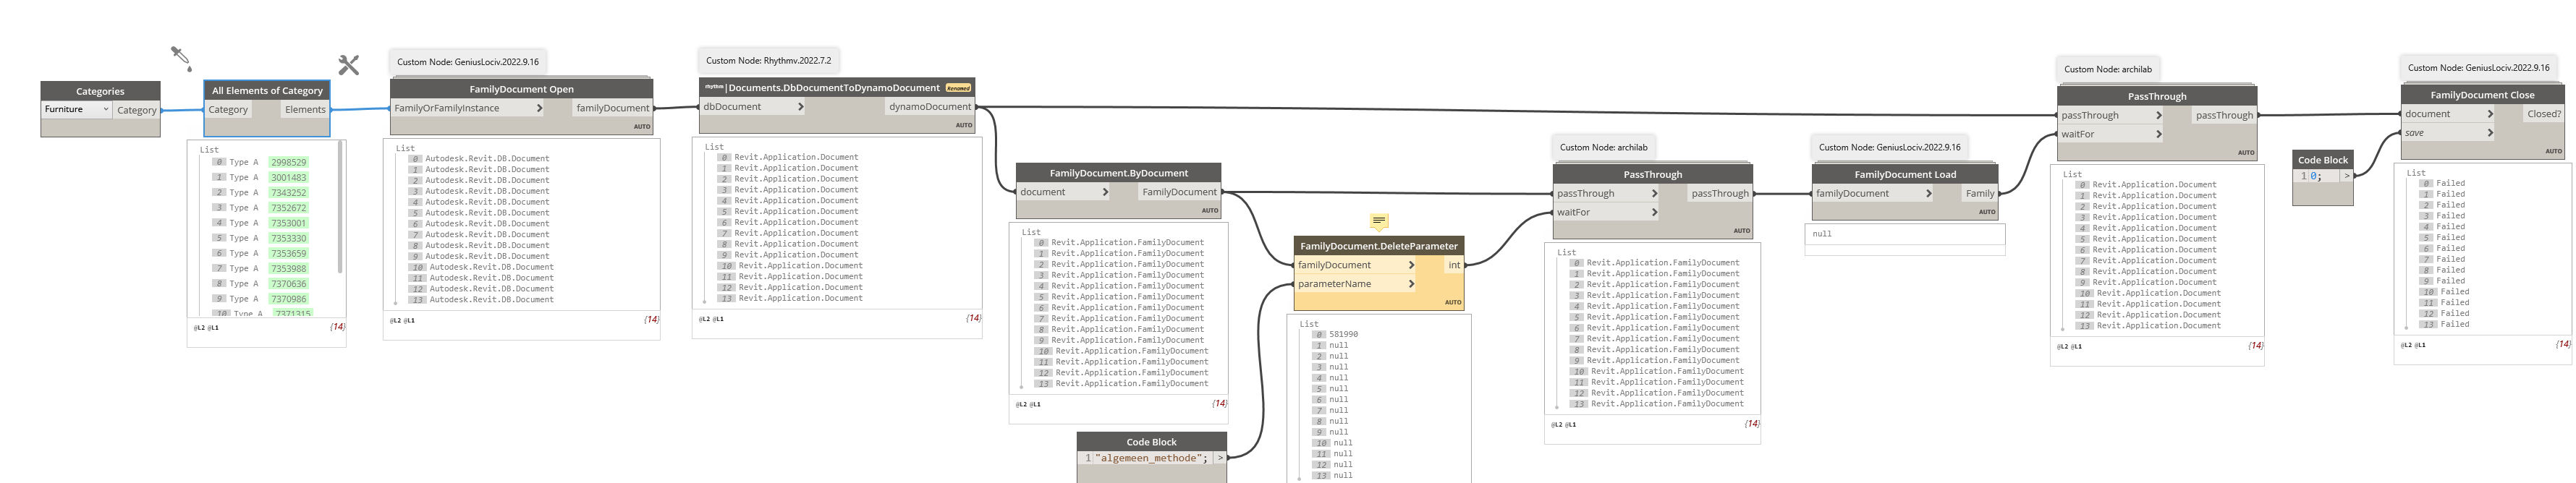The width and height of the screenshot is (2576, 483).
Task: Click element ID 7370986 in the preview list
Action: pos(288,299)
